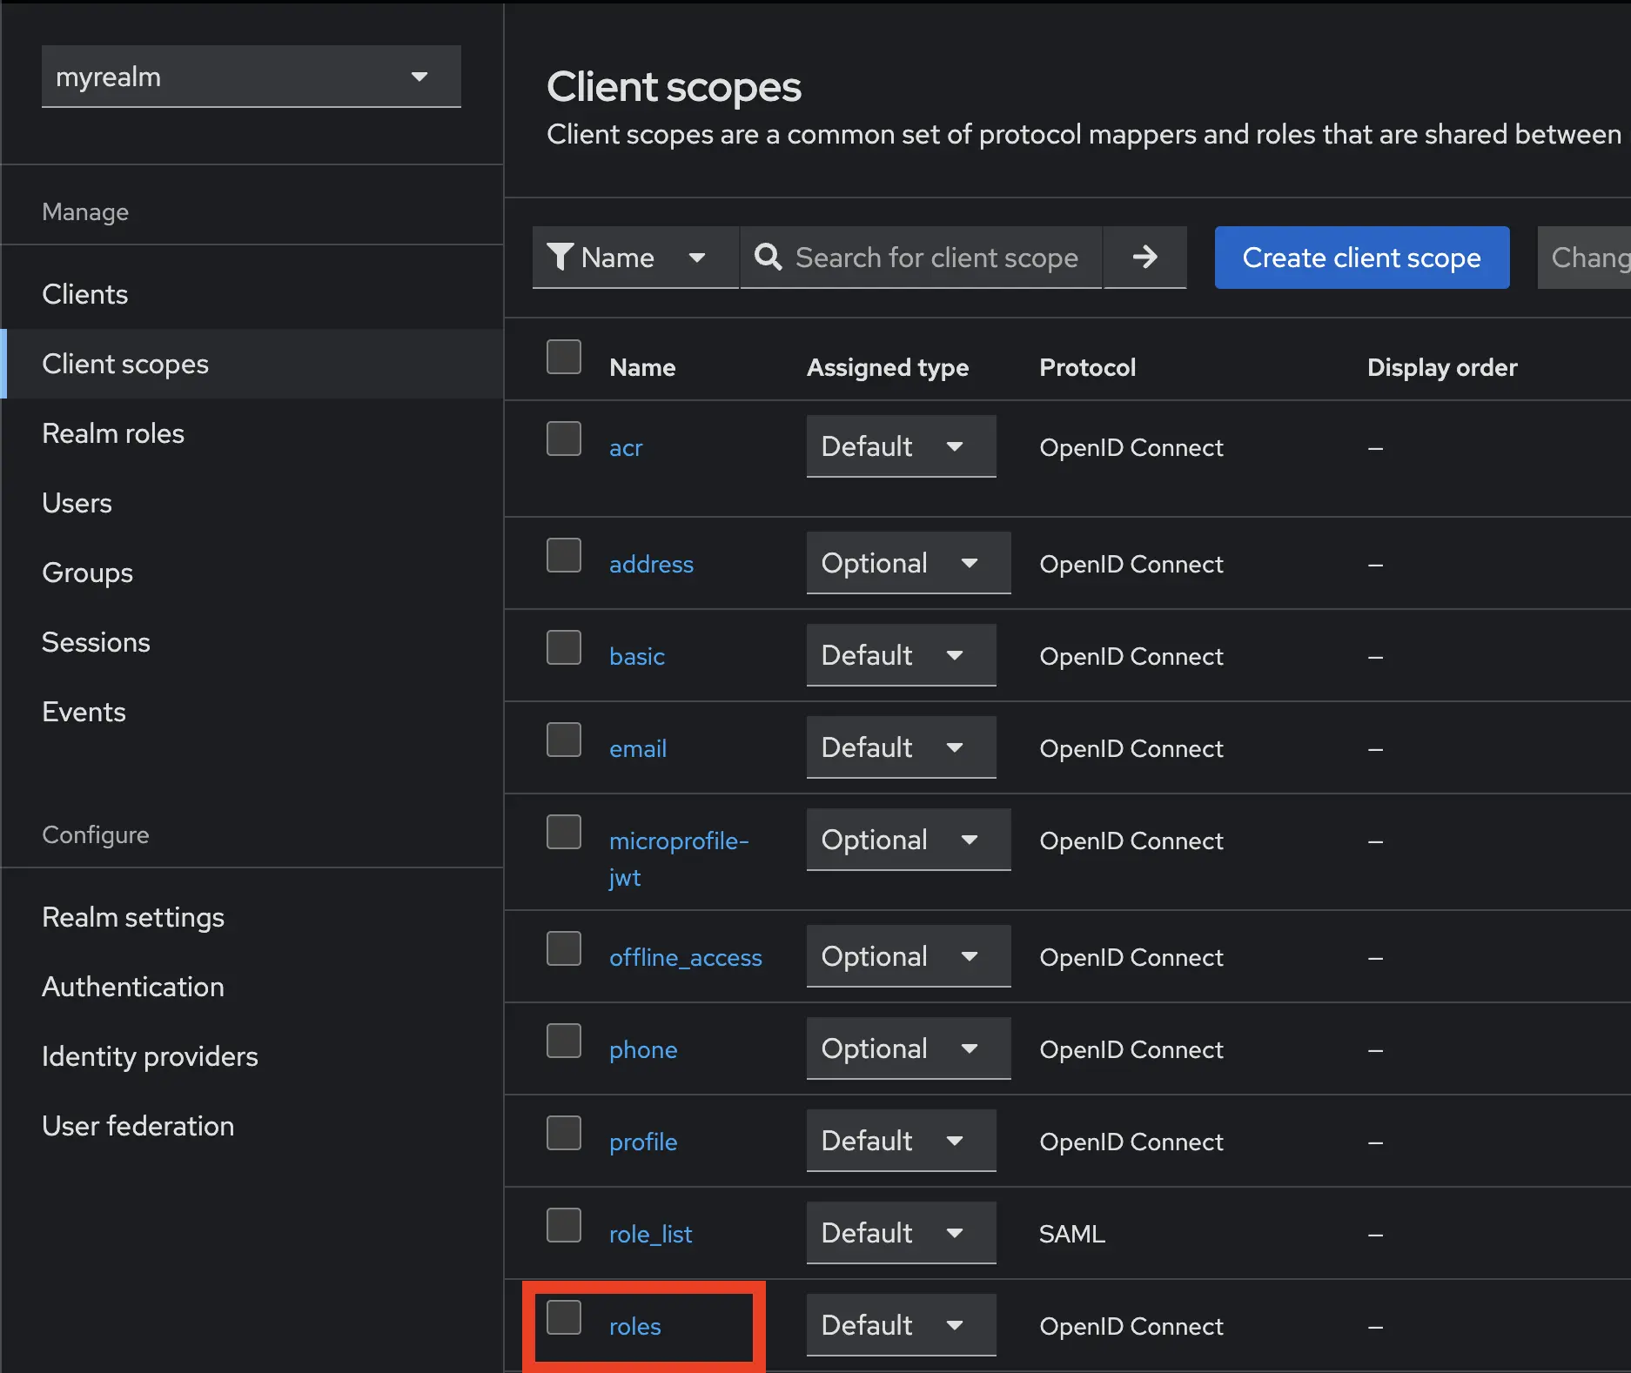Expand the Name filter dropdown
This screenshot has width=1631, height=1373.
click(x=697, y=258)
